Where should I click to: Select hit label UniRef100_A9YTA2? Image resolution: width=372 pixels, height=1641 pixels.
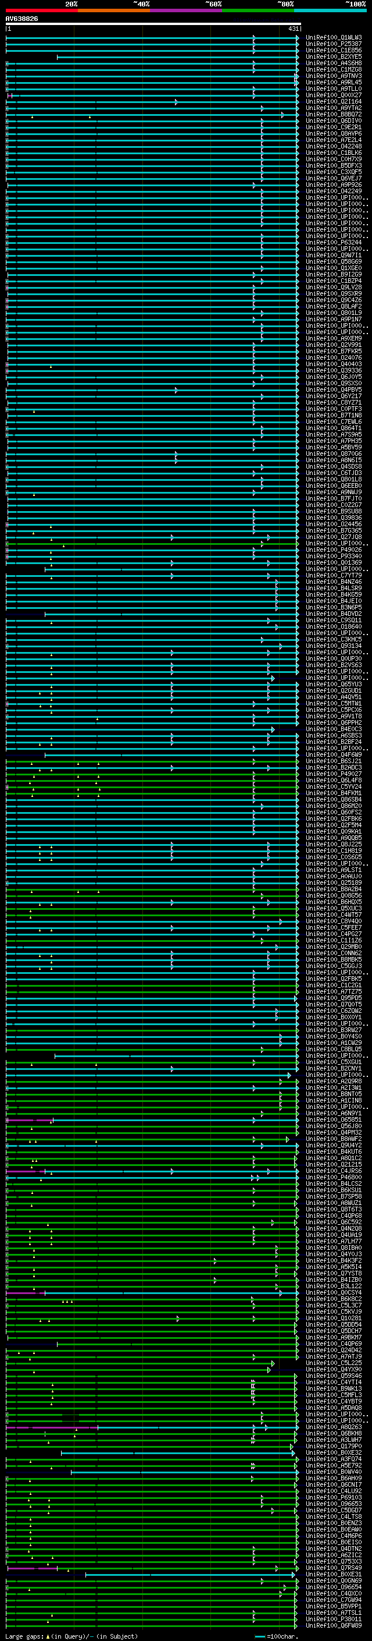[334, 108]
